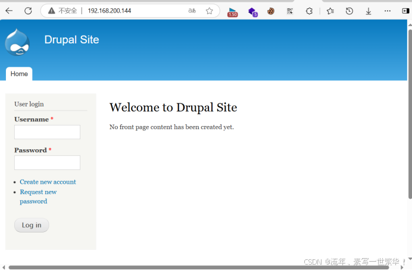Open the downloads arrow icon

(369, 11)
